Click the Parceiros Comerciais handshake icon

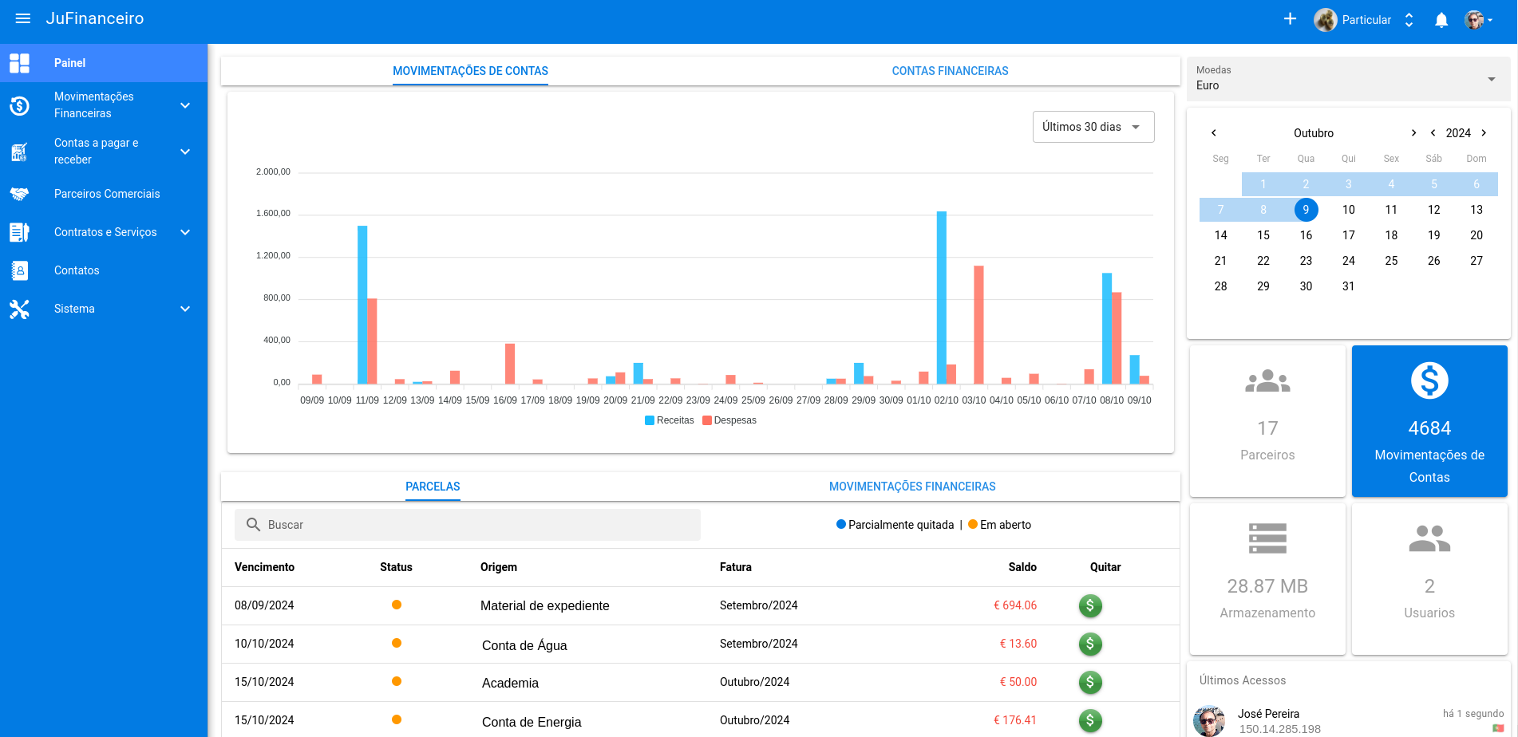click(20, 194)
